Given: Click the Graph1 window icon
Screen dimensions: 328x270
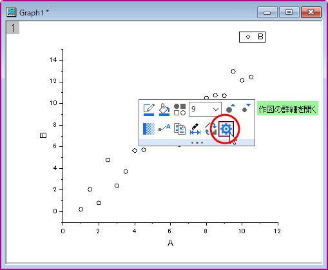Looking at the screenshot, I should [x=12, y=12].
